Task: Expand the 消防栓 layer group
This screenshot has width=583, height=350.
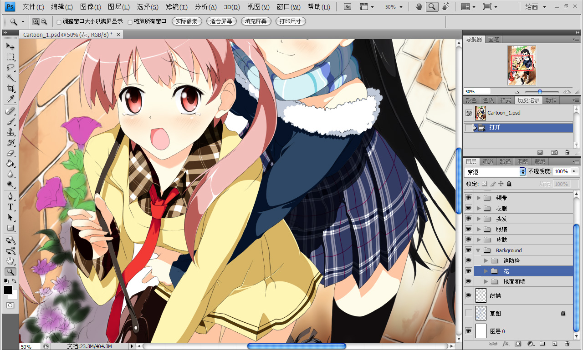Action: point(486,261)
